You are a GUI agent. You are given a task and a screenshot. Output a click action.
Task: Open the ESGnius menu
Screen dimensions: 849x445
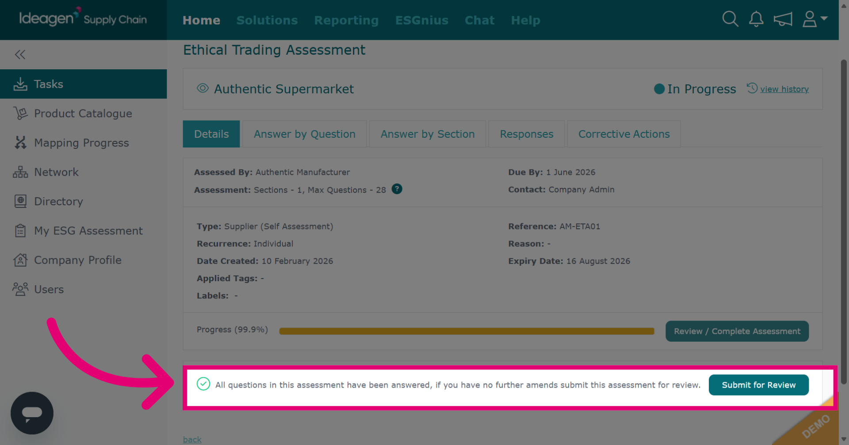pos(421,20)
